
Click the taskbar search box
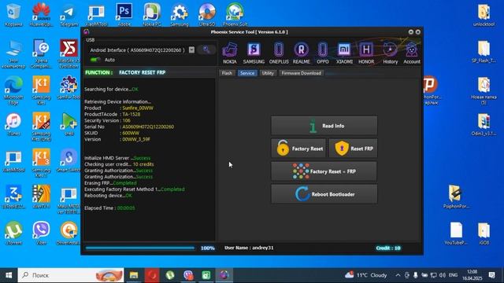click(x=71, y=275)
